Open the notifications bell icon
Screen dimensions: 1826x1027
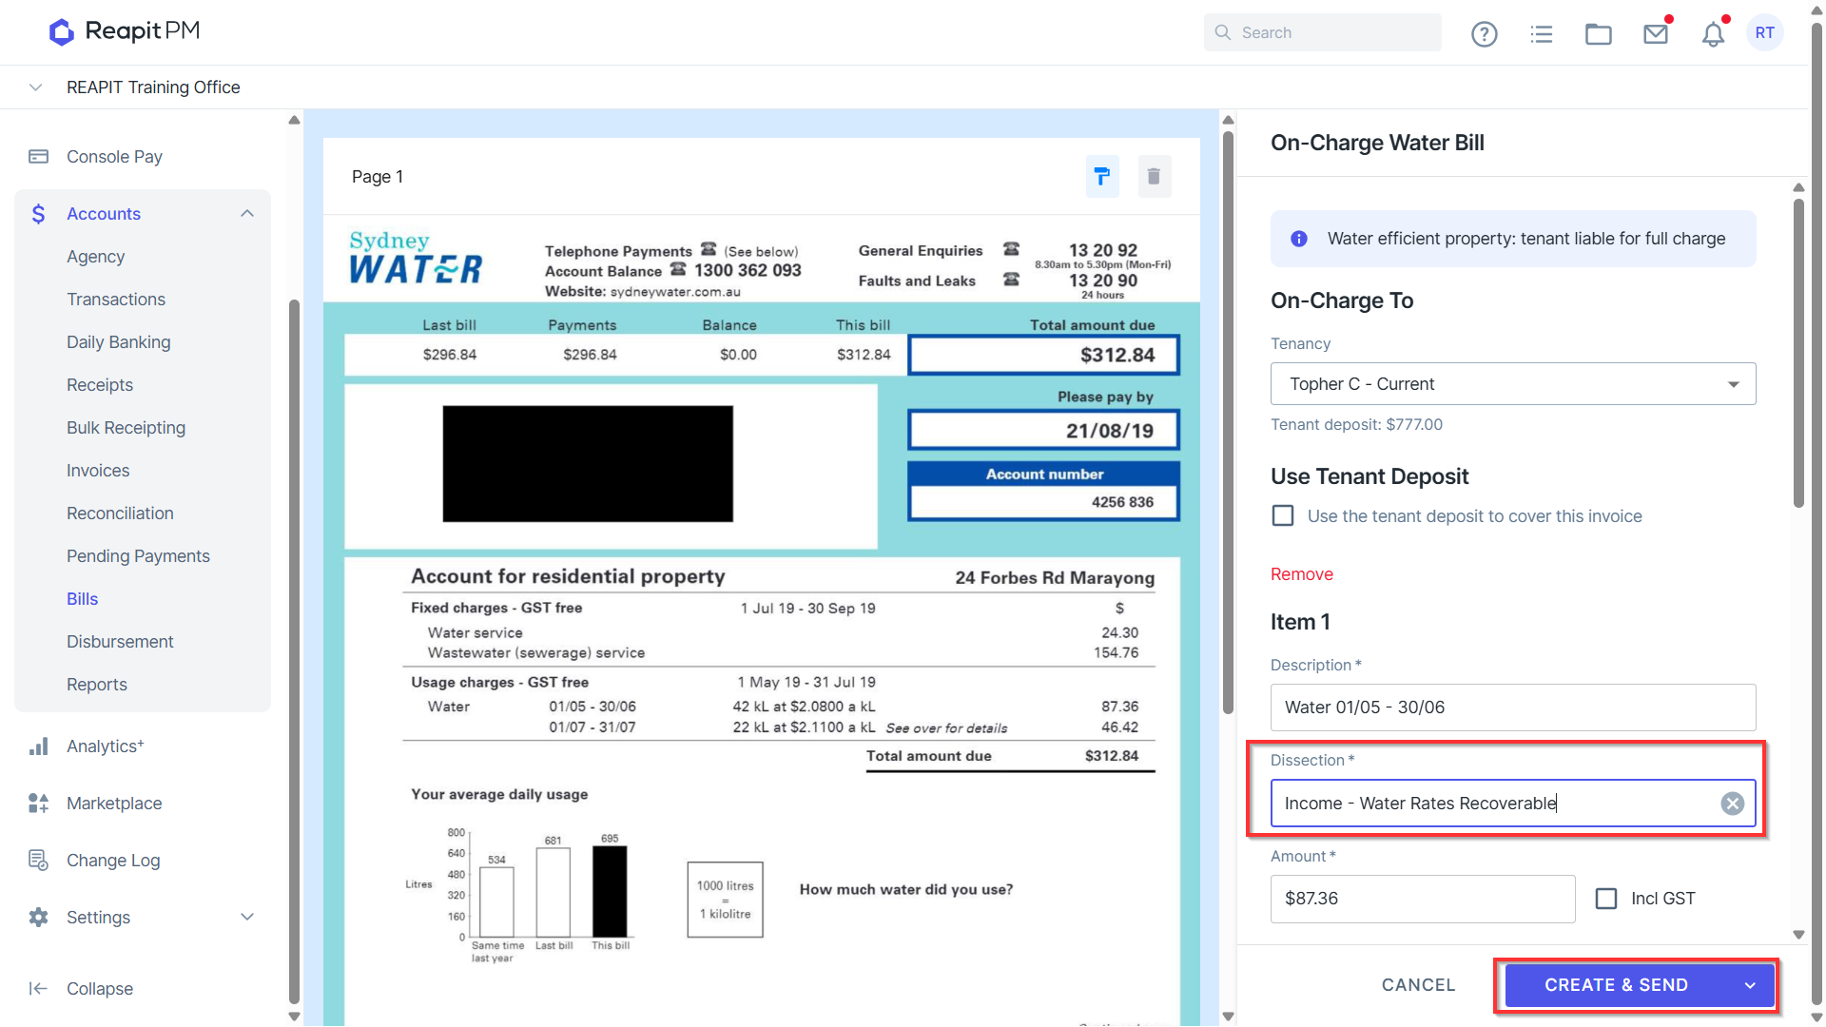click(x=1713, y=34)
